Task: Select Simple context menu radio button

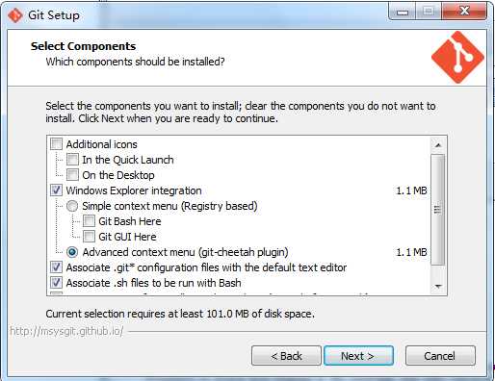Action: tap(72, 206)
